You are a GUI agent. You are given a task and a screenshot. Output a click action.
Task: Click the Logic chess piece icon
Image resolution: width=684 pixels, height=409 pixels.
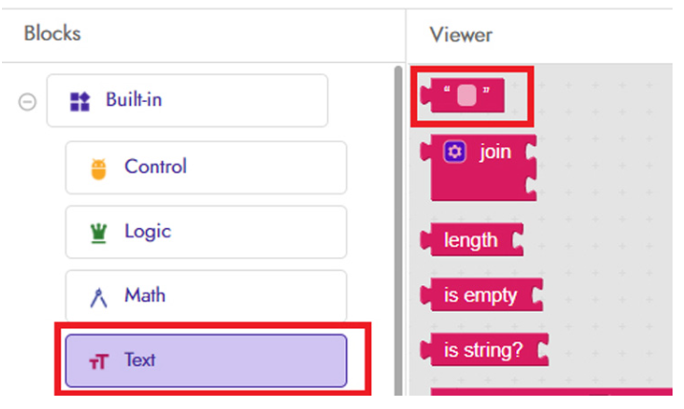(x=98, y=233)
